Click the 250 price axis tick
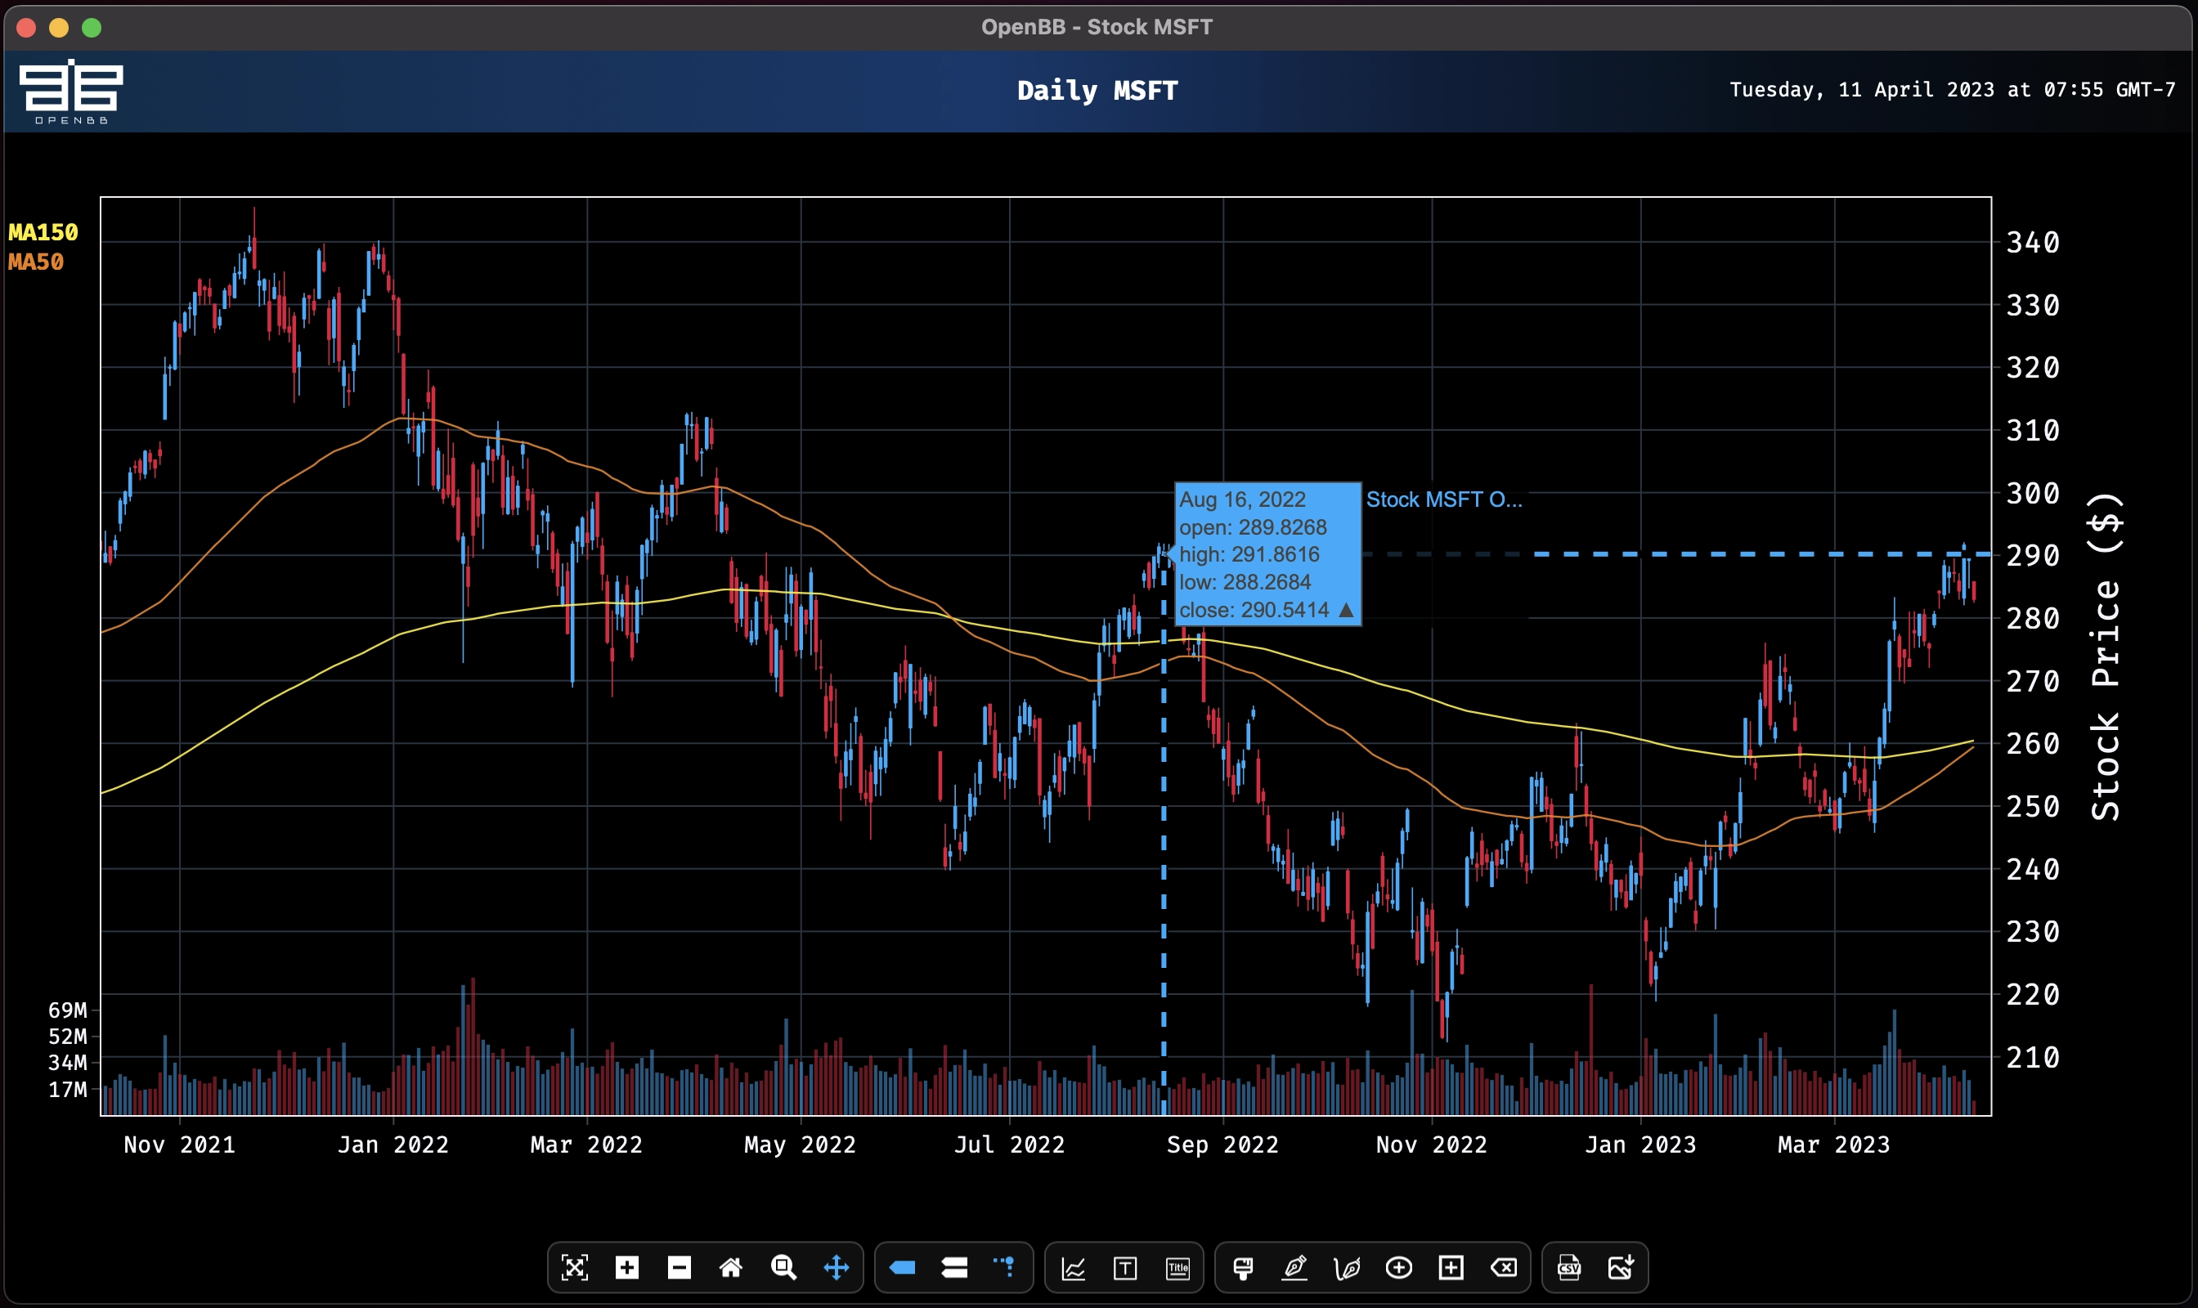 click(2033, 807)
